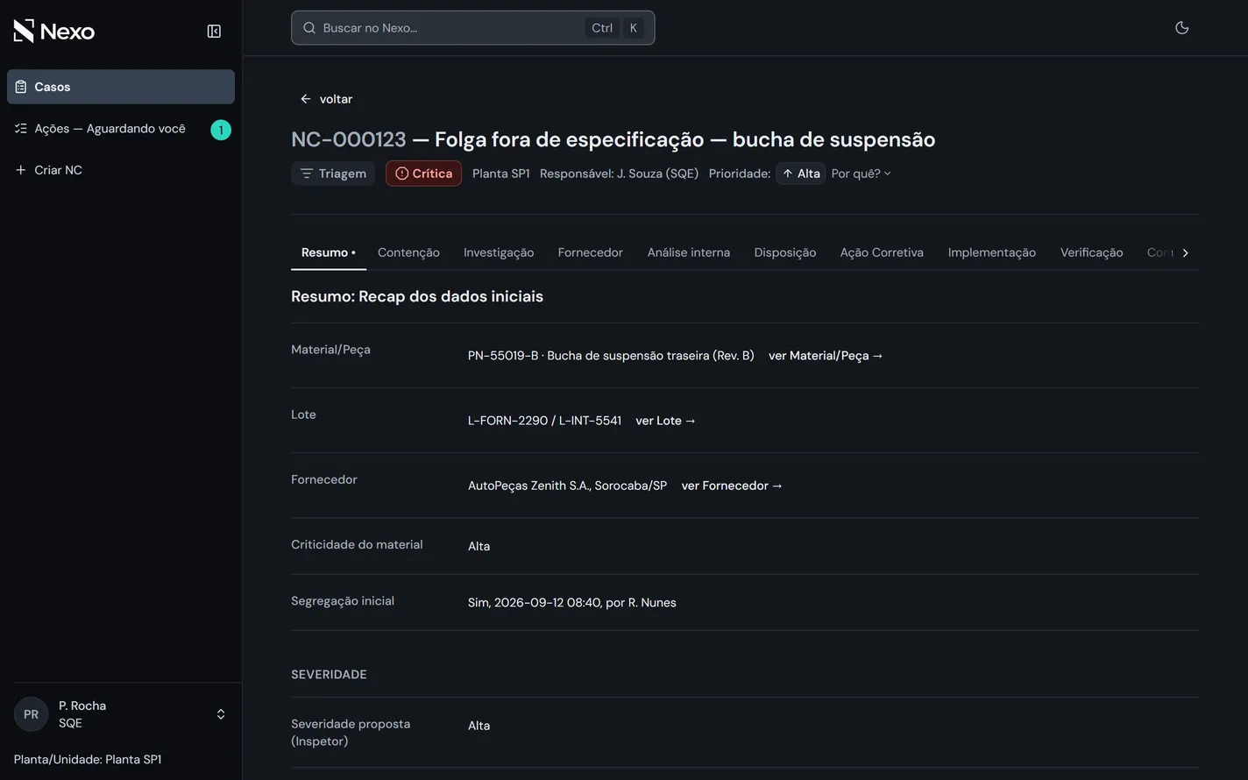Click the Triagem status chip
The height and width of the screenshot is (780, 1248).
click(x=333, y=174)
